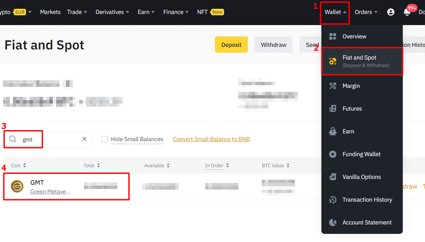
Task: Clear the gmt search field
Action: [84, 139]
